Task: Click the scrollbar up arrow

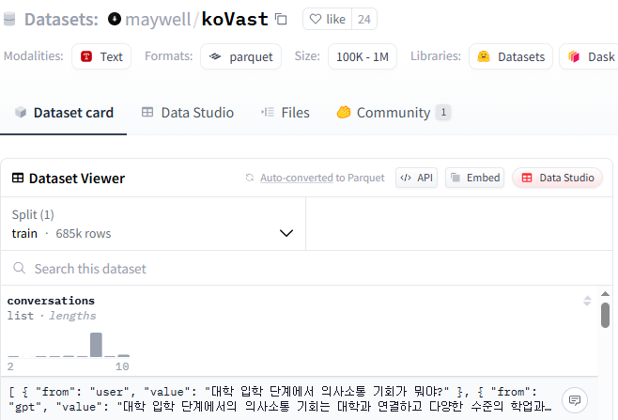Action: [x=606, y=294]
